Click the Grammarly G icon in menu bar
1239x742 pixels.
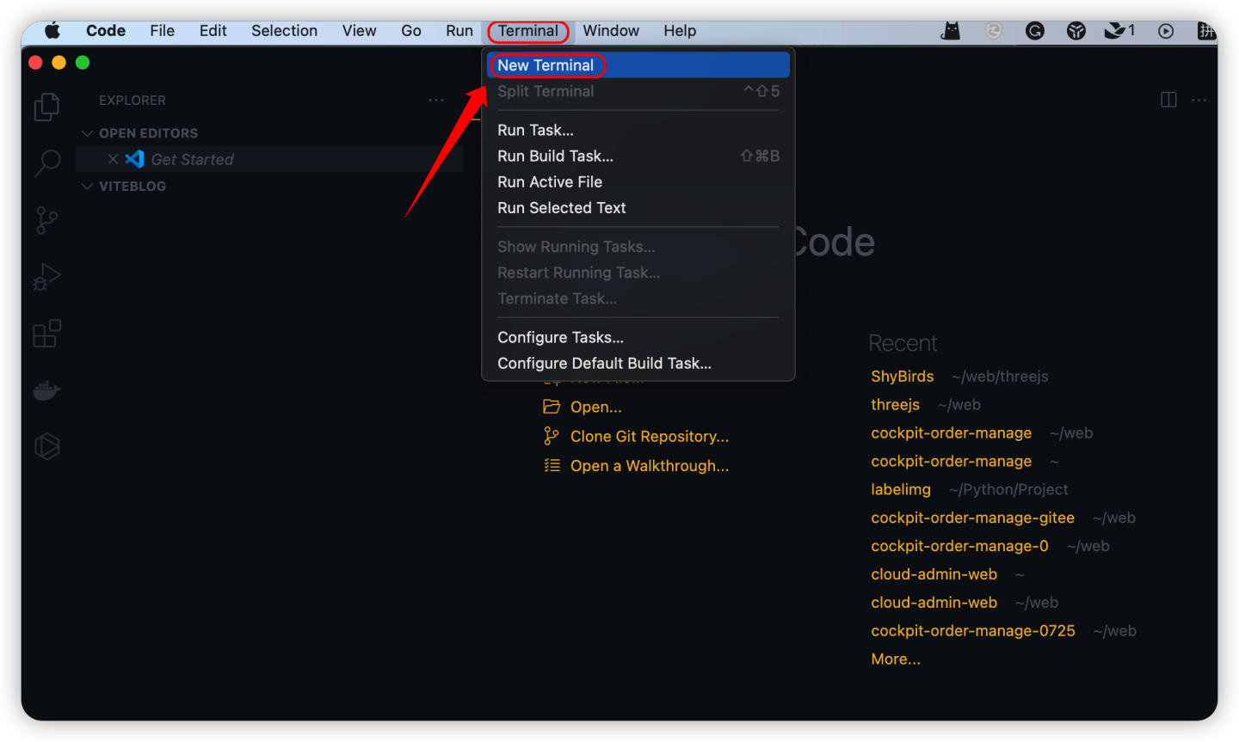coord(1034,31)
